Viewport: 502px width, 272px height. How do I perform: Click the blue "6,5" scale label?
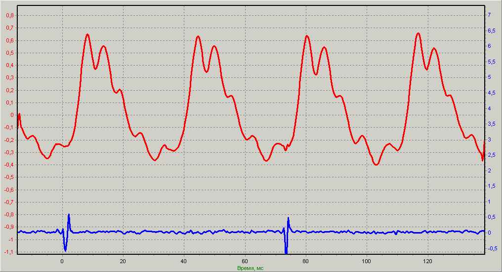491,31
